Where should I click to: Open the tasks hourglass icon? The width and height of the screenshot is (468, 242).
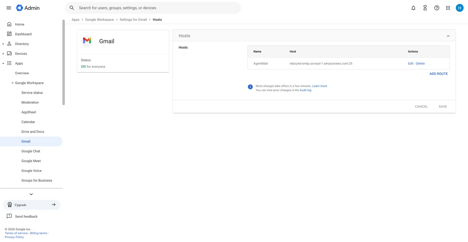click(x=425, y=8)
